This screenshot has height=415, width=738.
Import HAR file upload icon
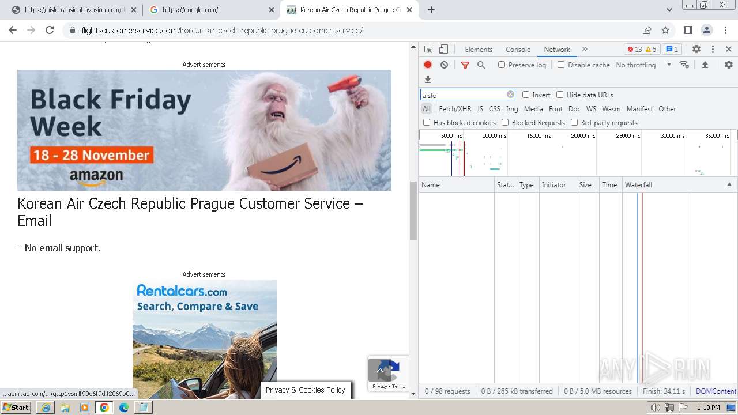pos(705,65)
